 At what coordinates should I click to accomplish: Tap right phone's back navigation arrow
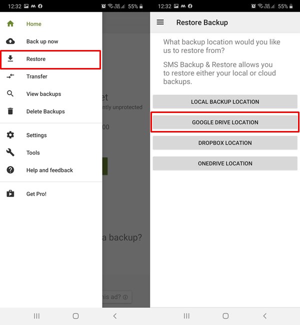click(265, 316)
